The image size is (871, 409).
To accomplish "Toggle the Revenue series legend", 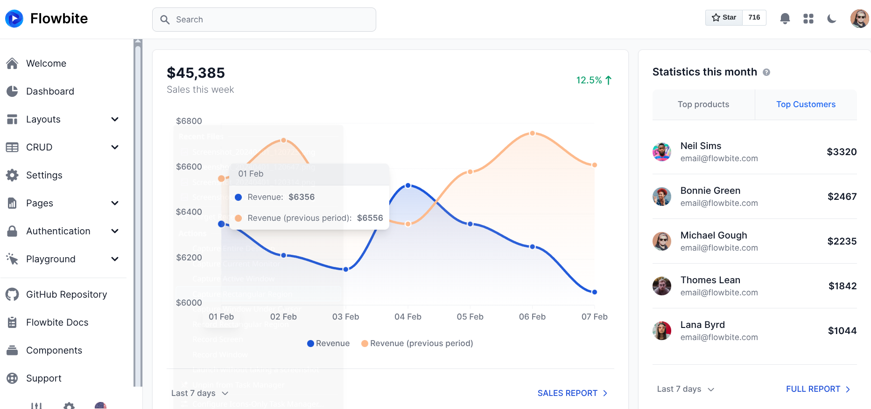I will [x=329, y=343].
